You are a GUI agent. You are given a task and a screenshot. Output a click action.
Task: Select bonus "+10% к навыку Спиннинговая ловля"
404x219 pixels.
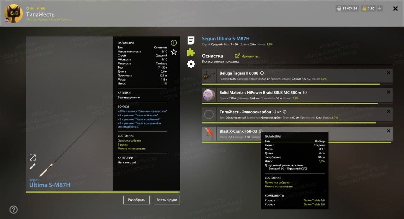142,111
